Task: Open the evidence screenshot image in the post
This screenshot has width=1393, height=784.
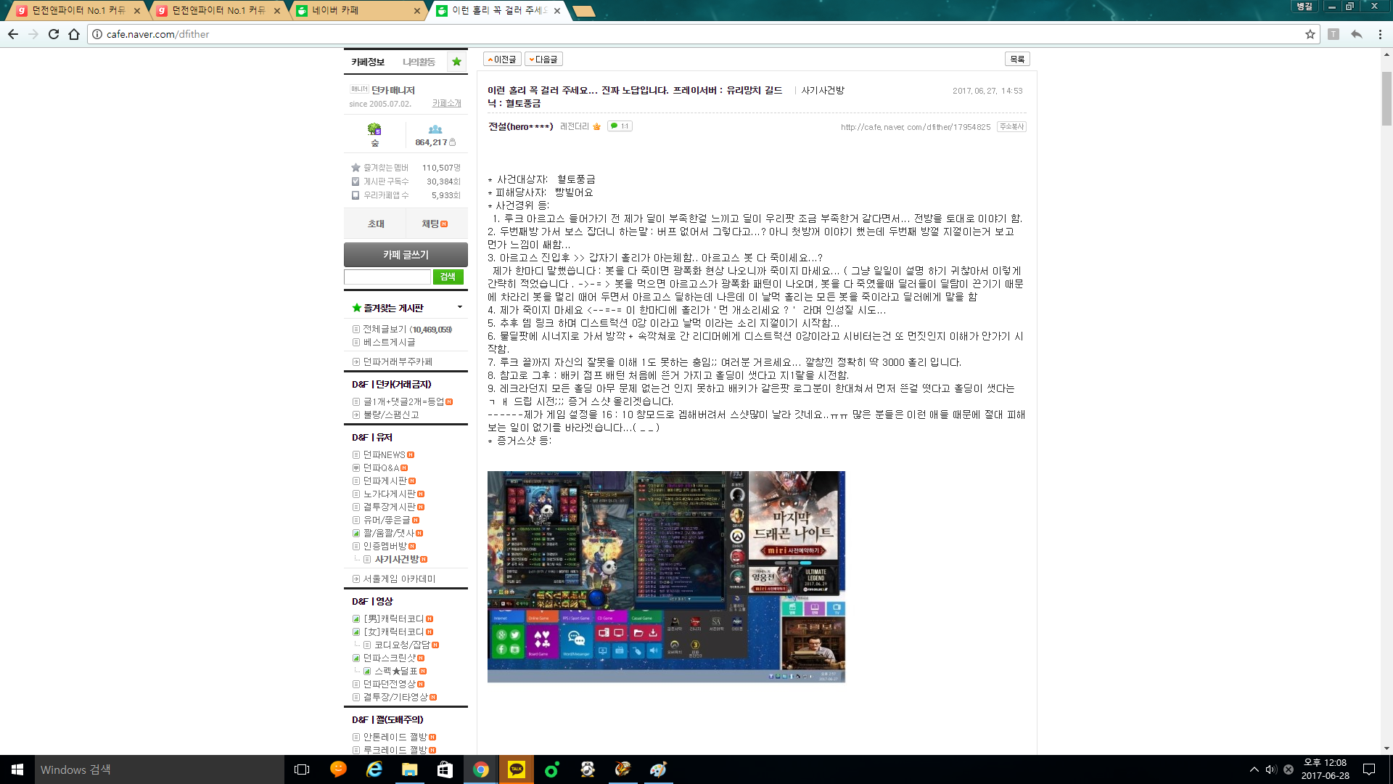Action: [x=666, y=576]
